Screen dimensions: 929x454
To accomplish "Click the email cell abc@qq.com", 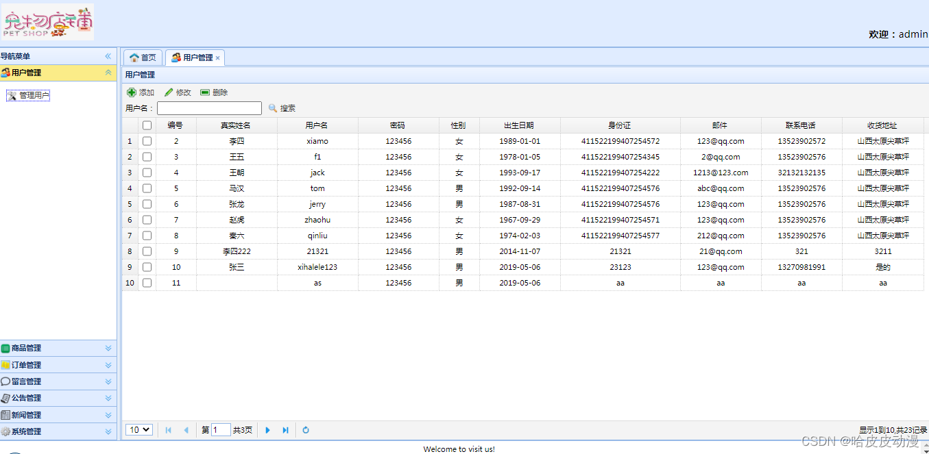I will point(721,188).
